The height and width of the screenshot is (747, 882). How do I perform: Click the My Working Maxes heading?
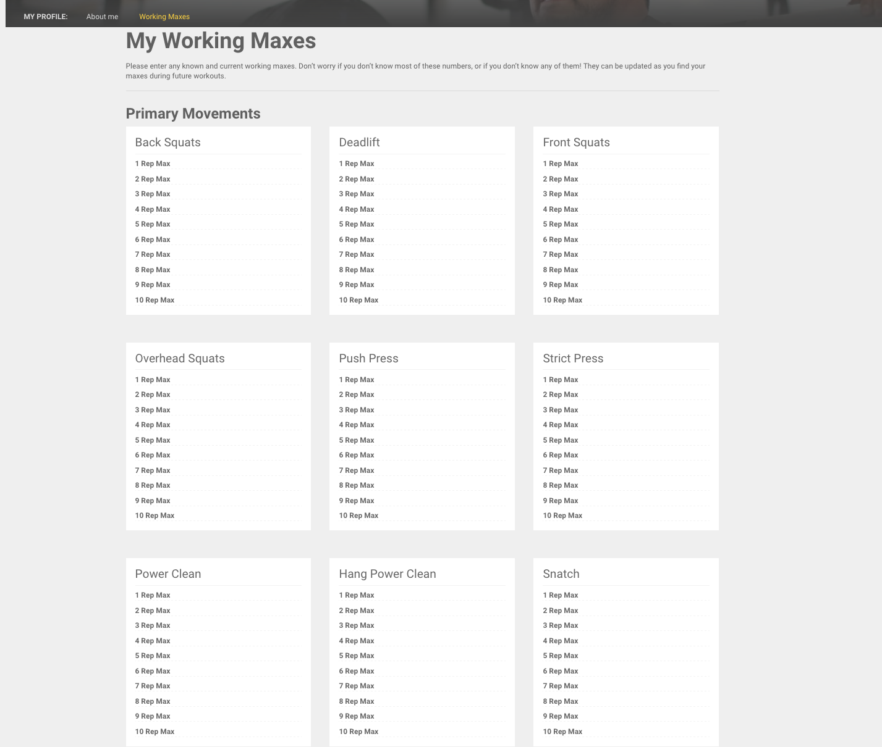tap(221, 41)
